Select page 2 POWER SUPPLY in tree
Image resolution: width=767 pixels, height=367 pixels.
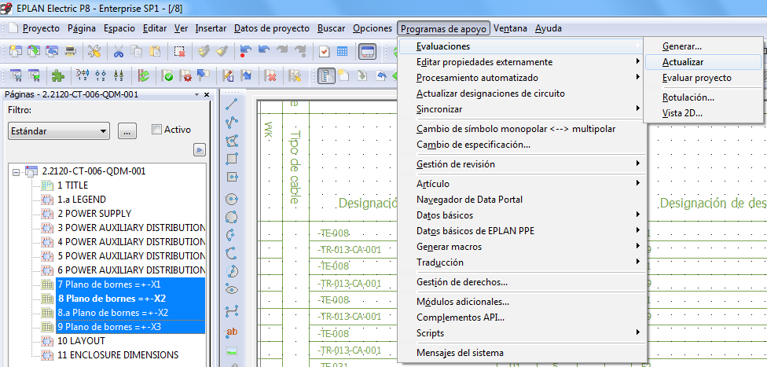(x=94, y=214)
